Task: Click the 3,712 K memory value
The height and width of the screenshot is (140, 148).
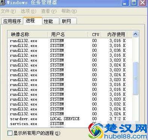Action: point(117,119)
